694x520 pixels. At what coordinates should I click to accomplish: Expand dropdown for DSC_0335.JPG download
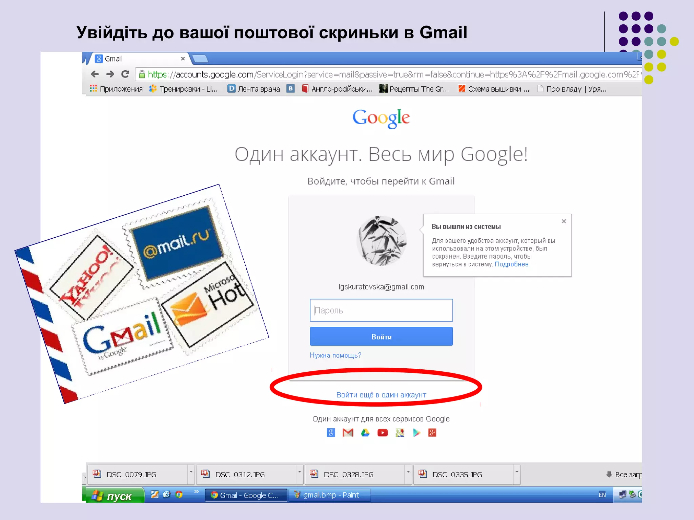coord(516,472)
